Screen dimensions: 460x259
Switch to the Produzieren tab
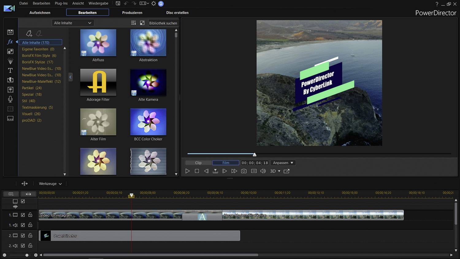click(x=132, y=13)
